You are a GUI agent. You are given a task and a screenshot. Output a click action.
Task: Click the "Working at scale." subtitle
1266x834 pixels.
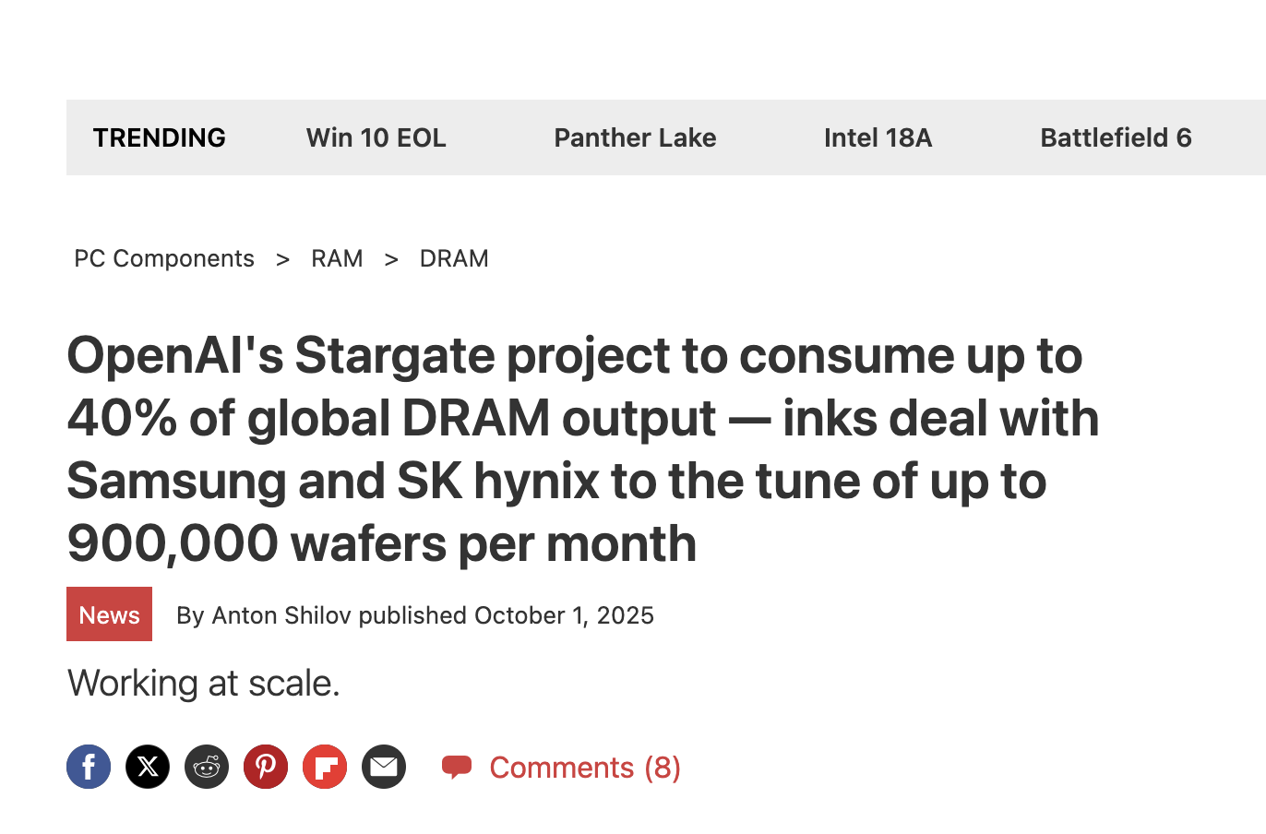click(204, 684)
